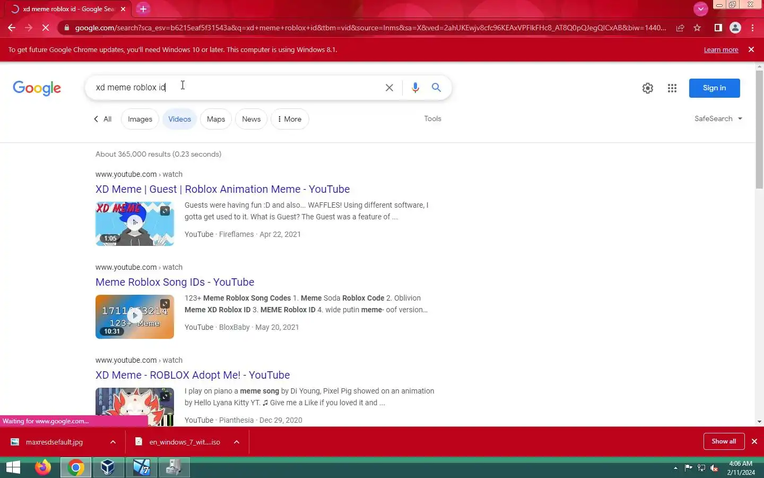Click the Chrome taskbar icon
This screenshot has height=478, width=764.
click(x=75, y=467)
